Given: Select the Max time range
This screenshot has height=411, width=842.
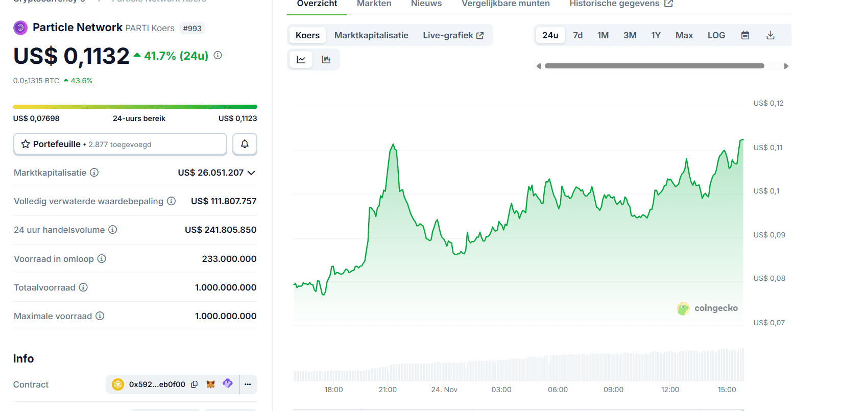Looking at the screenshot, I should 684,35.
